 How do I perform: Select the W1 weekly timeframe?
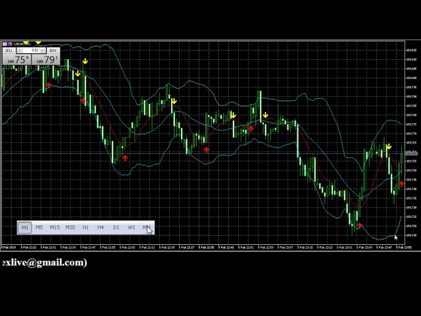[x=132, y=228]
